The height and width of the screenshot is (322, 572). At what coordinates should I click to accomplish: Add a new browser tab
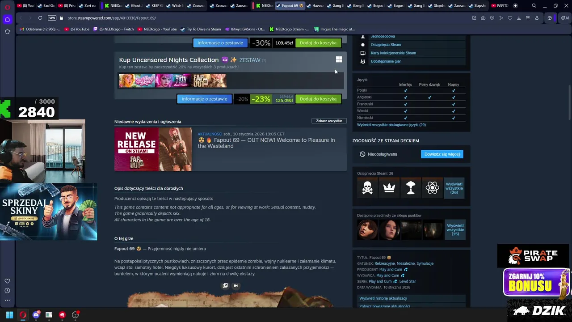click(x=515, y=6)
